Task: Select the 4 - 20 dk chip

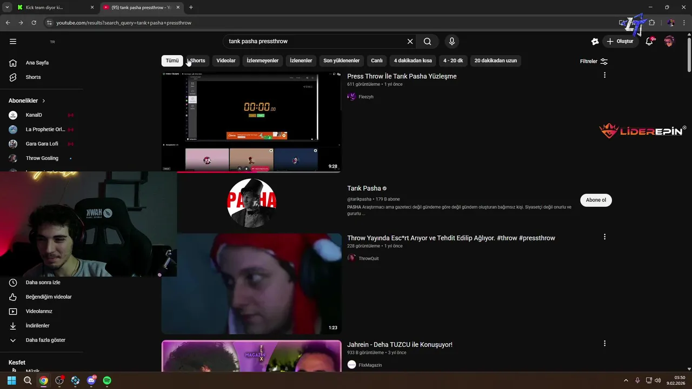Action: 453,61
